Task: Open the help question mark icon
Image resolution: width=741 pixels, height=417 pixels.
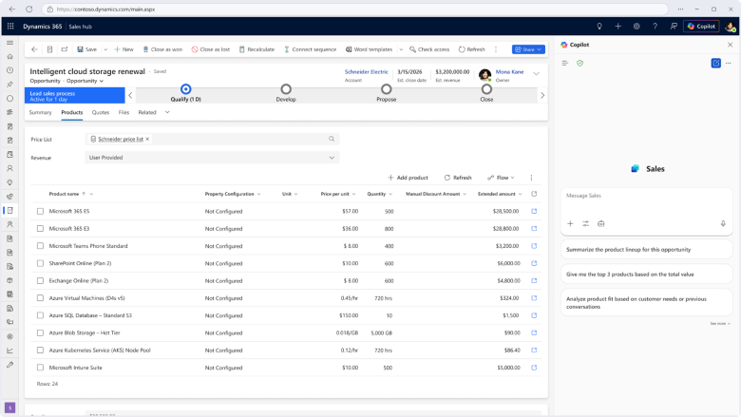Action: click(655, 27)
